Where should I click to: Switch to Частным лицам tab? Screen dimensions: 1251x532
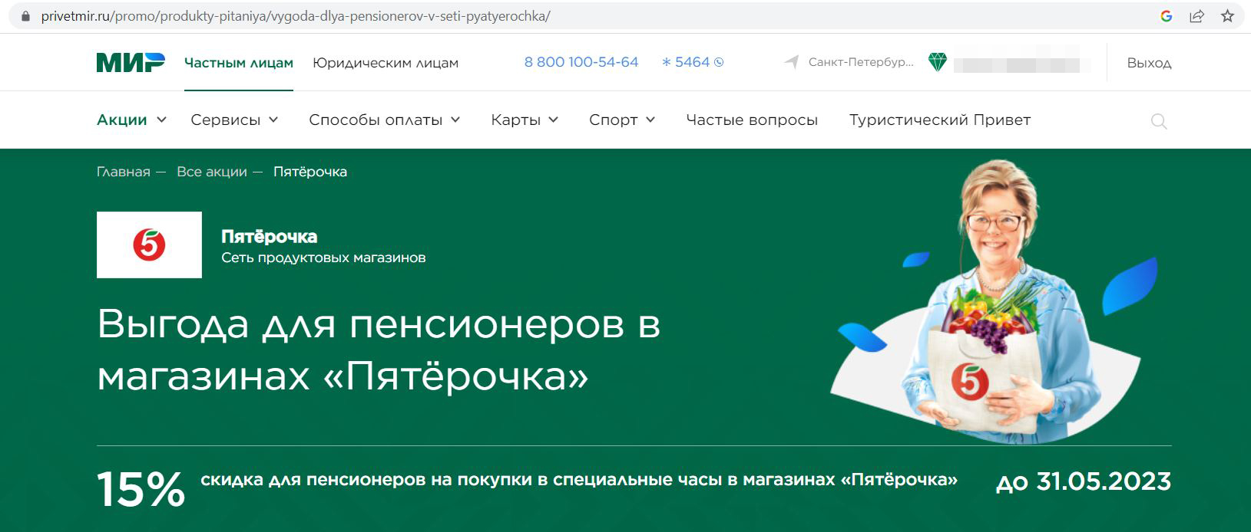239,63
